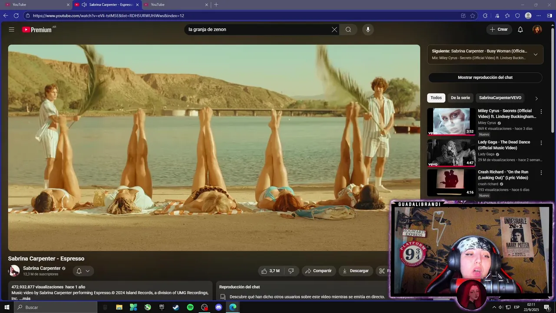Open the Windows Start menu
Image resolution: width=556 pixels, height=313 pixels.
pos(7,307)
